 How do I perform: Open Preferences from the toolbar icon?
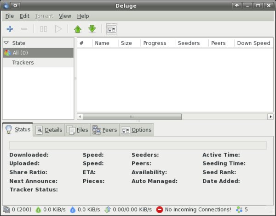111,29
